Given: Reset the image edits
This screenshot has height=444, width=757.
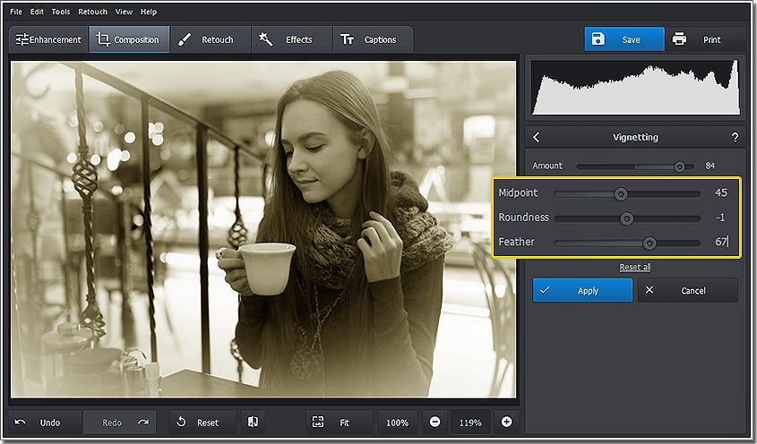Looking at the screenshot, I should pos(202,423).
